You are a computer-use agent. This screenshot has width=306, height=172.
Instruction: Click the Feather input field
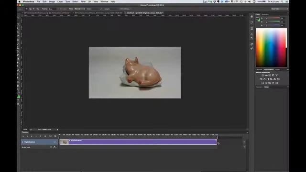(x=52, y=9)
